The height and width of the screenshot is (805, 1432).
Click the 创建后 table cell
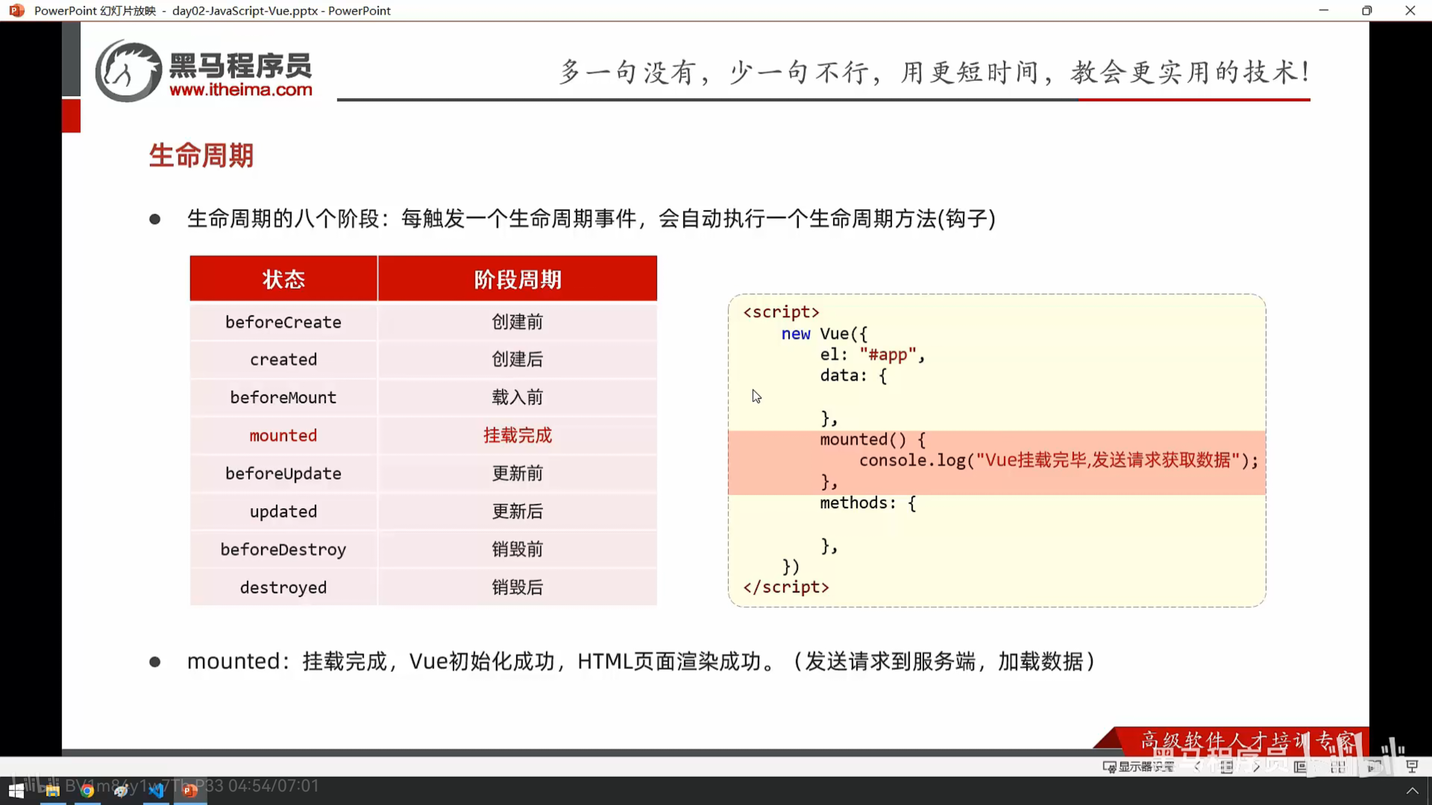517,359
